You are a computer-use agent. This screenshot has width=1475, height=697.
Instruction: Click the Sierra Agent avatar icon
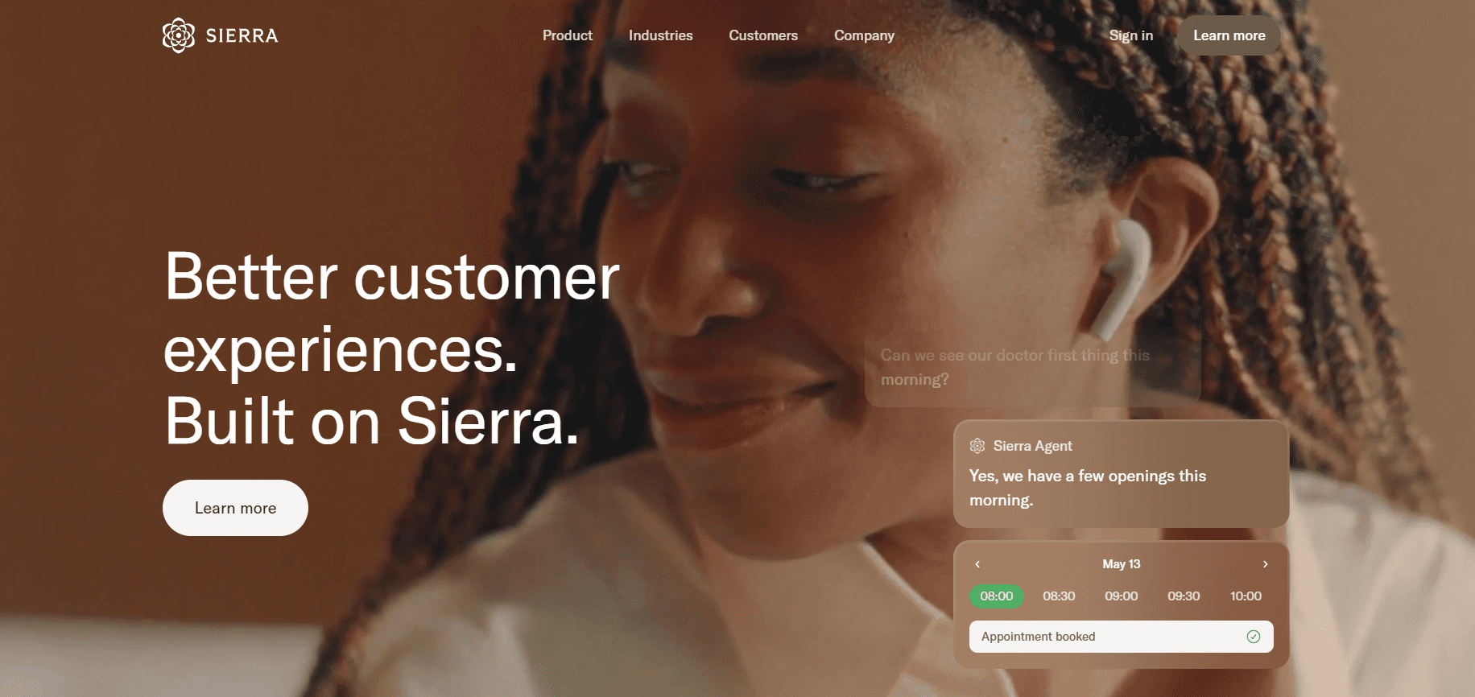977,446
